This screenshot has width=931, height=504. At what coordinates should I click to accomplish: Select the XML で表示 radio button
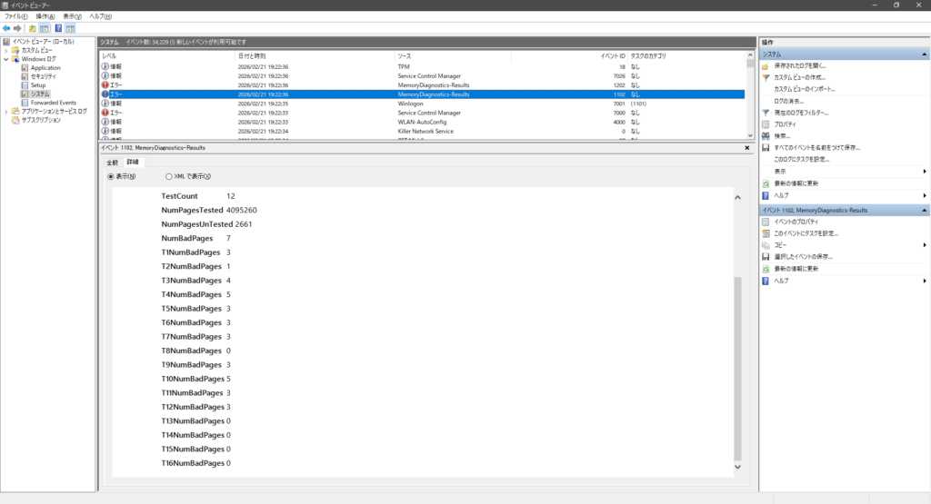point(168,176)
